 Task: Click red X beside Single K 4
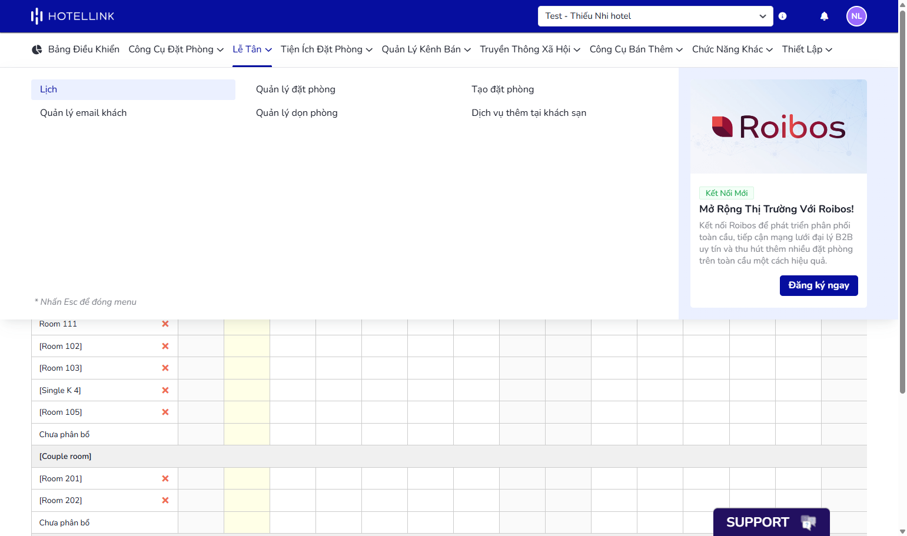pos(165,390)
